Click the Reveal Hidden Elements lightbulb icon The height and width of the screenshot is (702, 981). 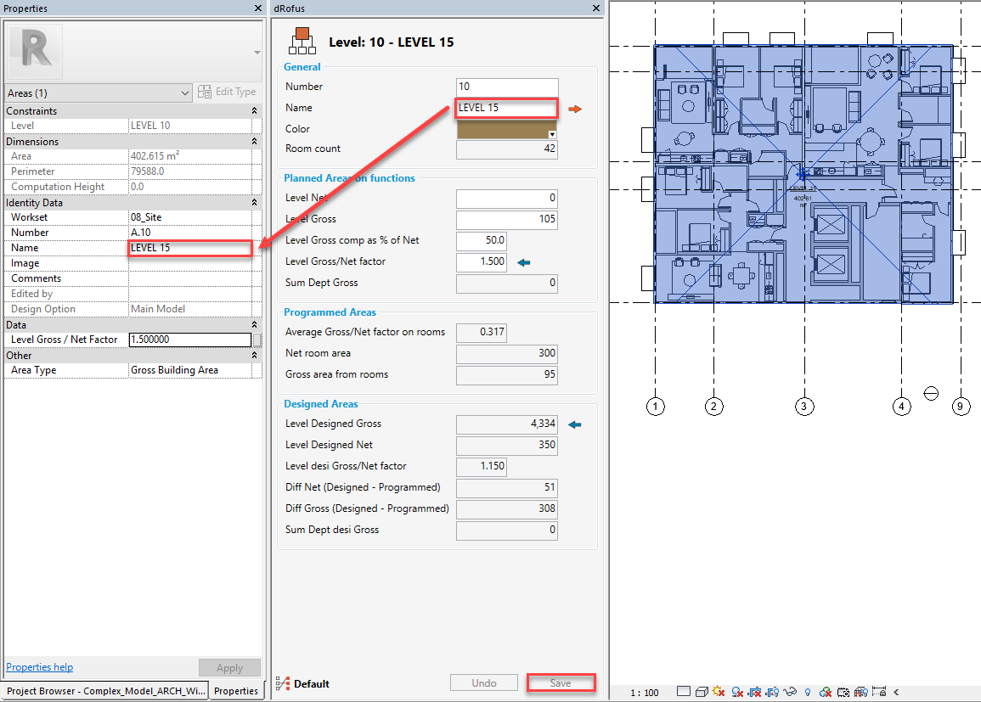[807, 693]
